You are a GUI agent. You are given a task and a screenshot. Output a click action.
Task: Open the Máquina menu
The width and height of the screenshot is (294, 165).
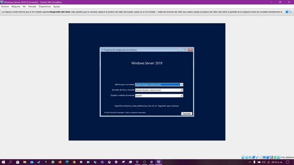coord(16,6)
